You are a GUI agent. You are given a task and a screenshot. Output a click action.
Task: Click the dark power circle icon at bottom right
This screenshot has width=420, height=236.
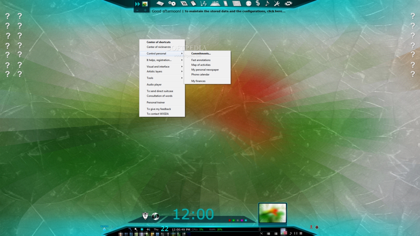(x=317, y=227)
